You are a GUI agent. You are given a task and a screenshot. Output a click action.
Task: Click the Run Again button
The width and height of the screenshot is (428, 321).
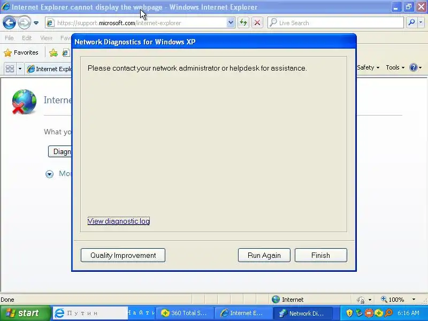[264, 255]
